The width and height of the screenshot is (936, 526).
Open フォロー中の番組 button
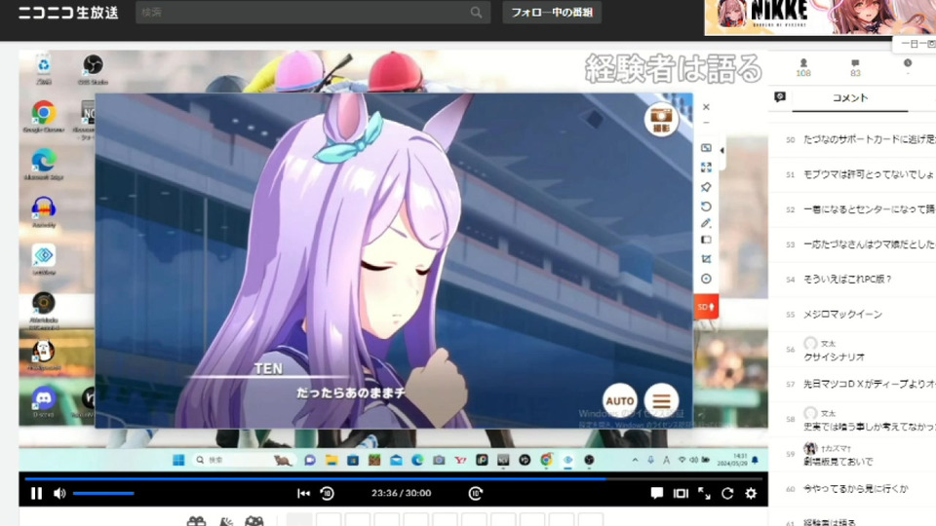pyautogui.click(x=552, y=13)
